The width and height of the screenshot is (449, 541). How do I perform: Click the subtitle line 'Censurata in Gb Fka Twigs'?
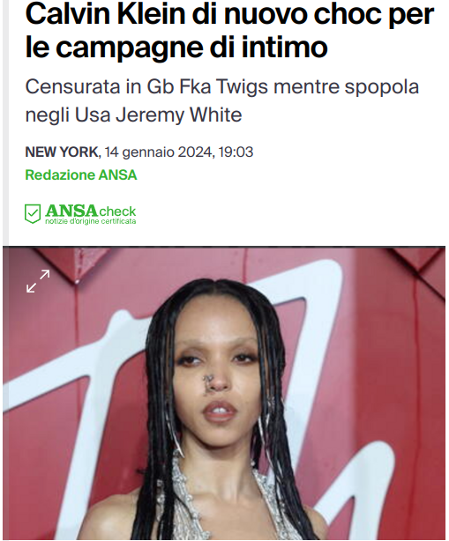click(146, 86)
